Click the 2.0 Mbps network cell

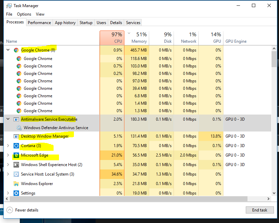click(x=186, y=155)
